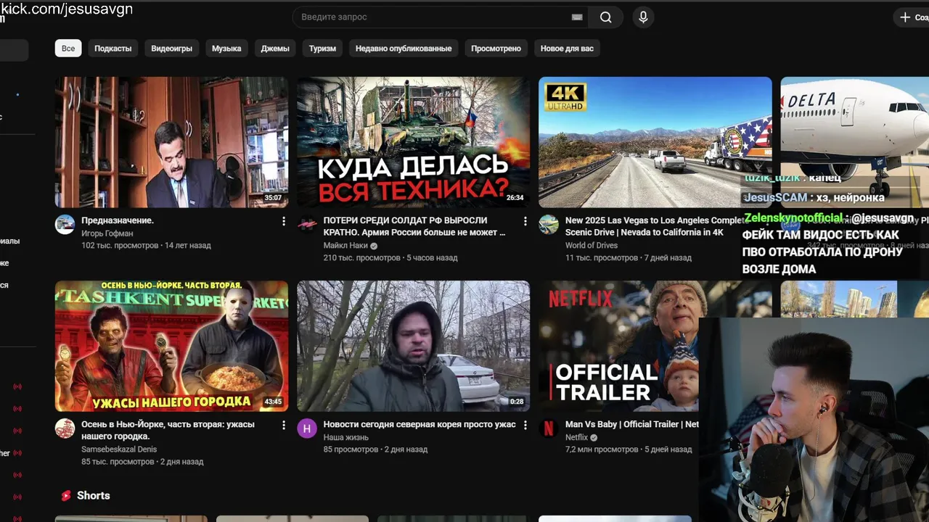This screenshot has height=522, width=929.
Task: Open УЖАСЫ НАШЕГО ГОРОДКА thumbnail
Action: [x=171, y=346]
